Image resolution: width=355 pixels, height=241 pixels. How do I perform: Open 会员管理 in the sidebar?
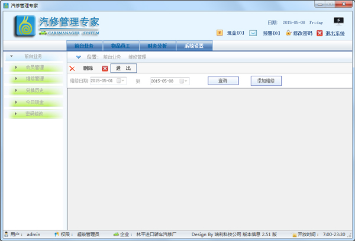[35, 68]
